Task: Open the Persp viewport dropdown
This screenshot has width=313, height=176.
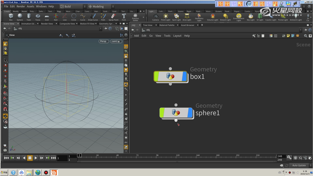Action: pyautogui.click(x=104, y=41)
